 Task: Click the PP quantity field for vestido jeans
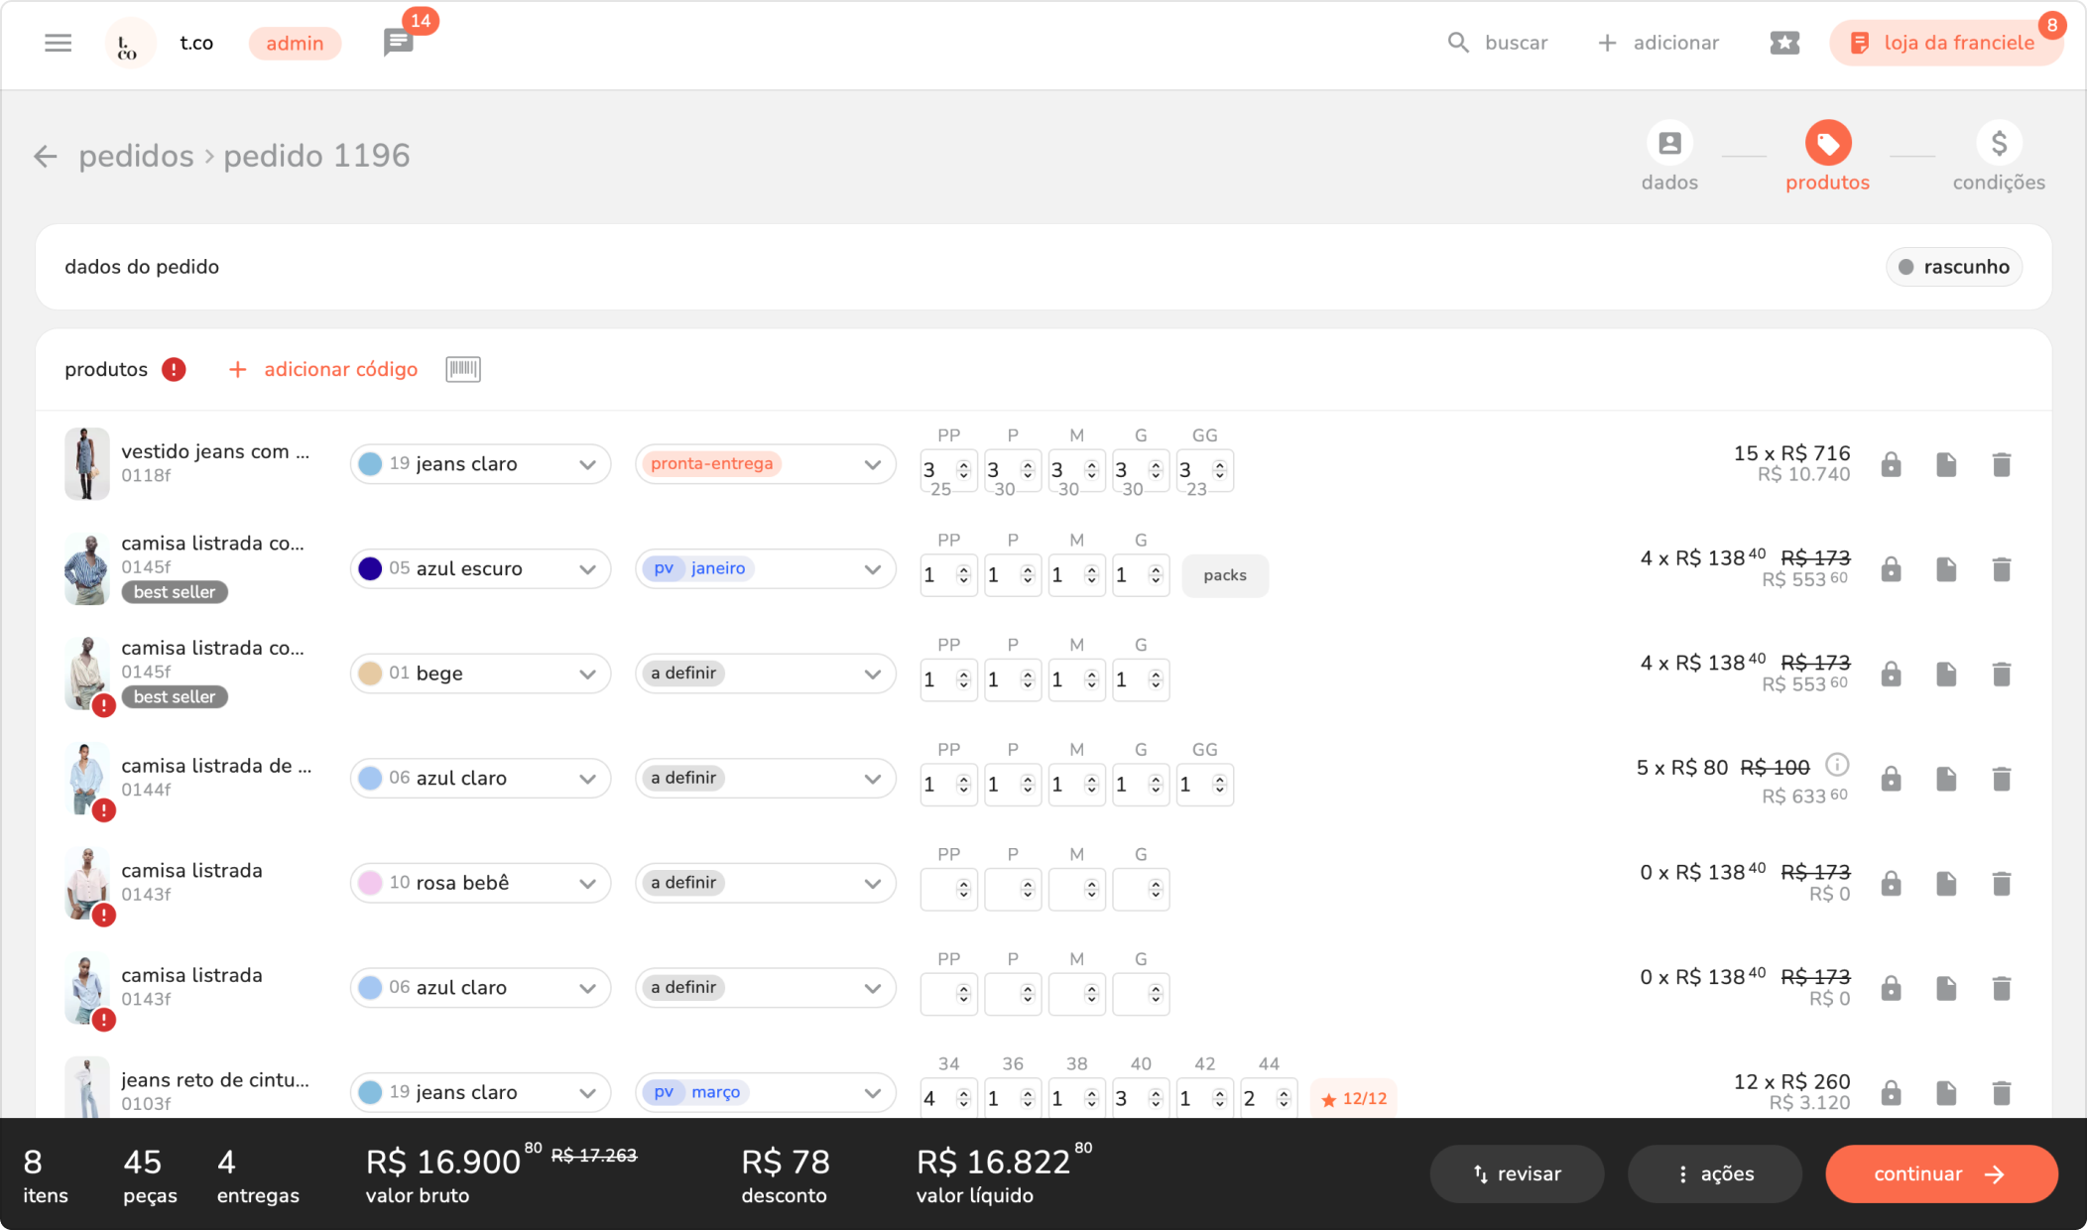pos(937,469)
